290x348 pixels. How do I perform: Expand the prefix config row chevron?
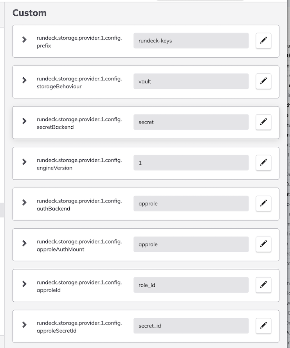(x=24, y=40)
